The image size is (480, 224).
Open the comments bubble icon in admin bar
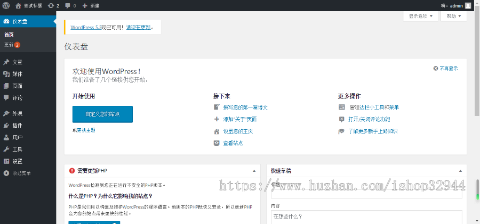(x=68, y=5)
